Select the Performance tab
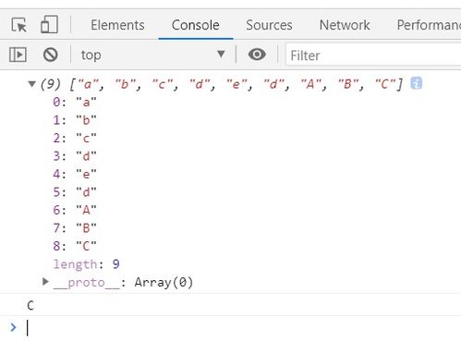The height and width of the screenshot is (354, 461). pyautogui.click(x=429, y=25)
